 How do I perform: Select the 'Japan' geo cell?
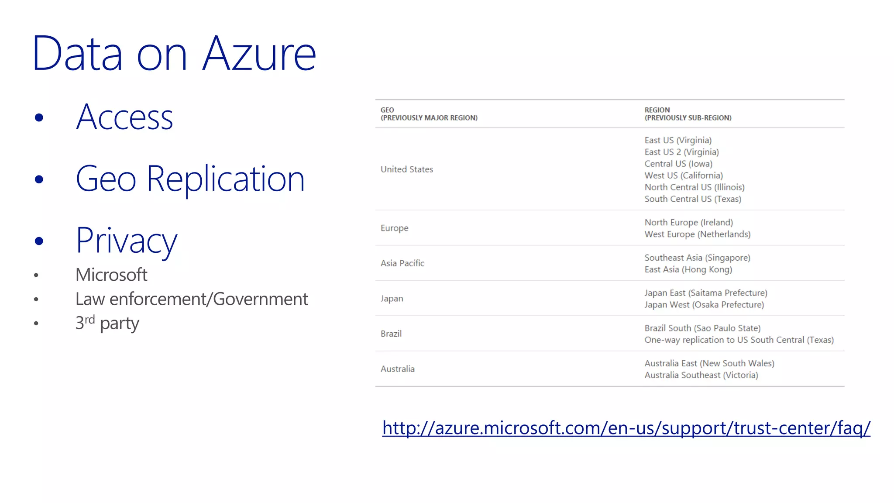[x=392, y=299]
